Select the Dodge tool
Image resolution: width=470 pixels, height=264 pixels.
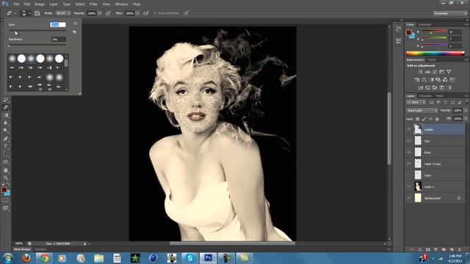6,131
